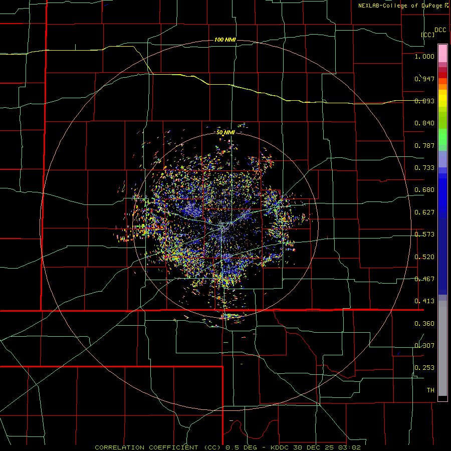Click the 0.467 scale value
The image size is (451, 451).
[x=424, y=279]
